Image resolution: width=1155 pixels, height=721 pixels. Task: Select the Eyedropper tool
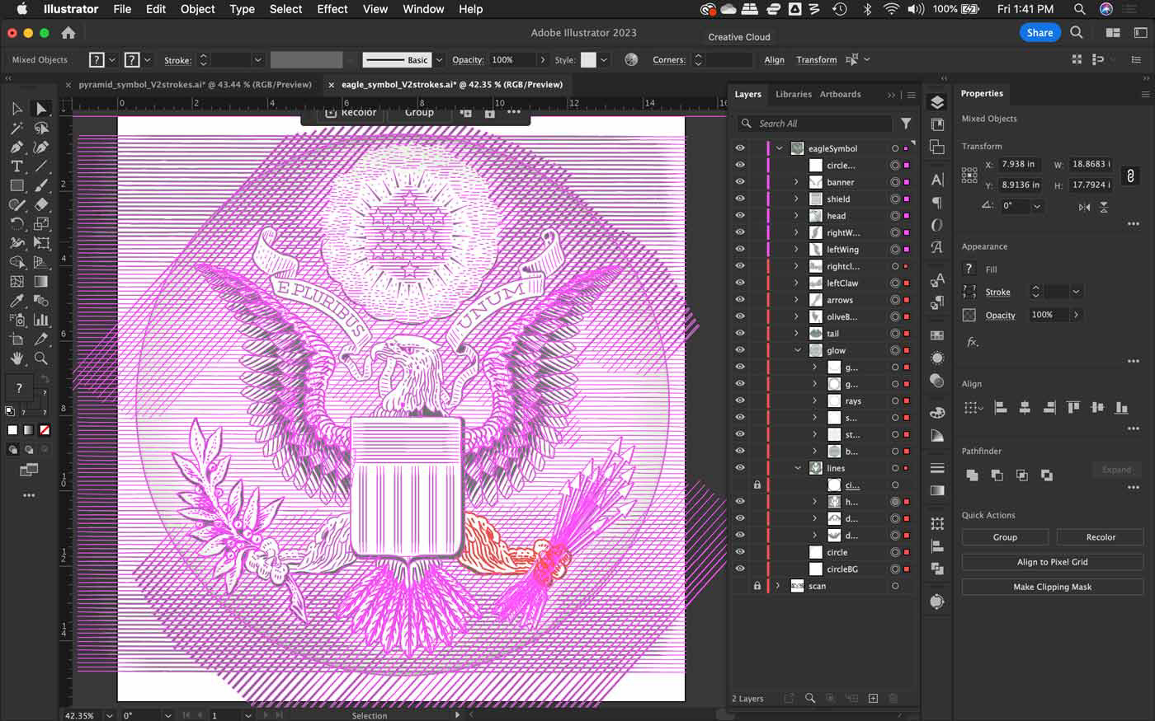(x=16, y=301)
